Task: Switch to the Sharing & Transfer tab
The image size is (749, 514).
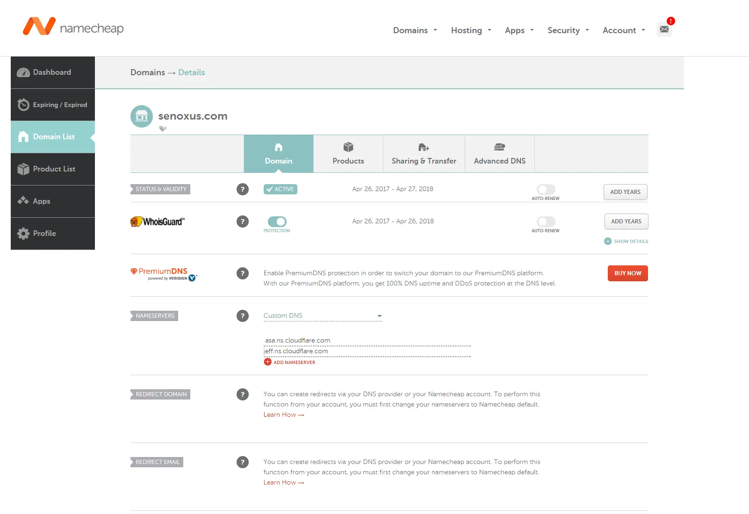Action: (424, 154)
